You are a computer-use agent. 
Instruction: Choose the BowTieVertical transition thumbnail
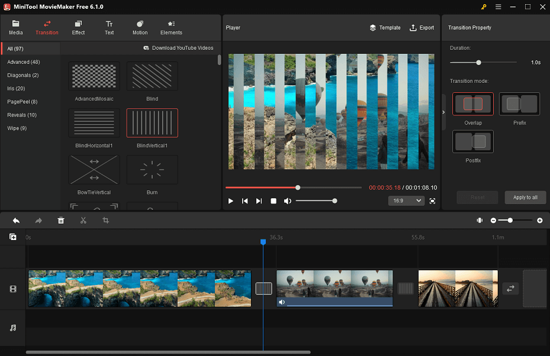click(94, 170)
